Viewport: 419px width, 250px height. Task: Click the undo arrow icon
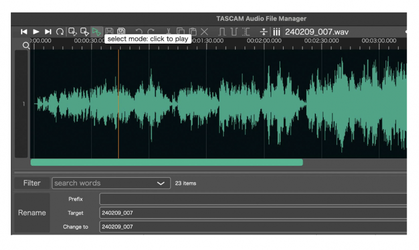(139, 32)
